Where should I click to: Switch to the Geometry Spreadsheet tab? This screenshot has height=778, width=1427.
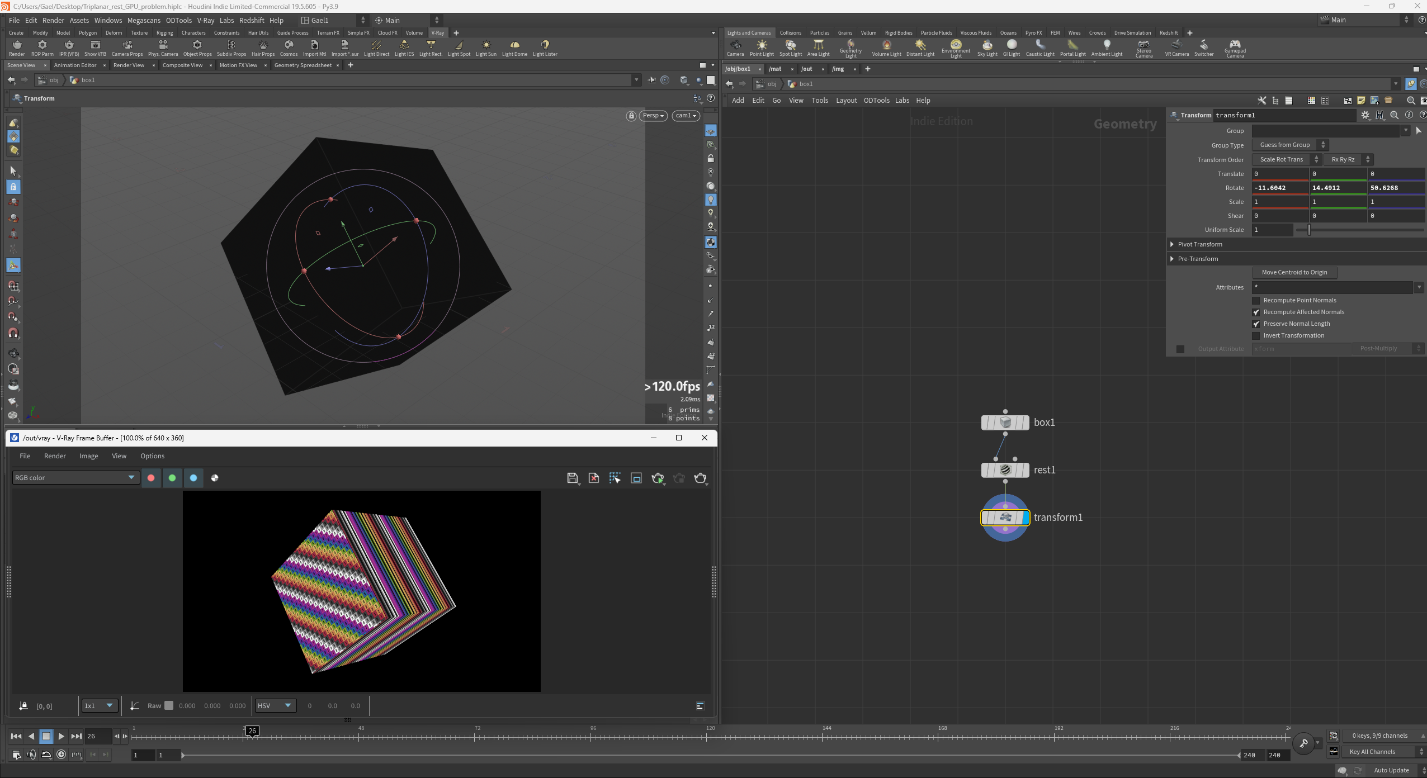click(303, 65)
